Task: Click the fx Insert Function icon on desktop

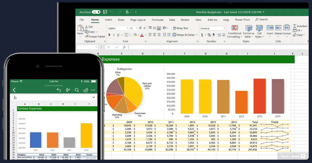Action: click(x=124, y=47)
